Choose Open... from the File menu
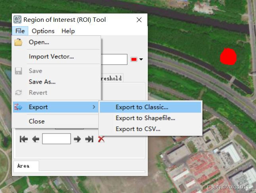256x193 pixels. click(x=56, y=42)
